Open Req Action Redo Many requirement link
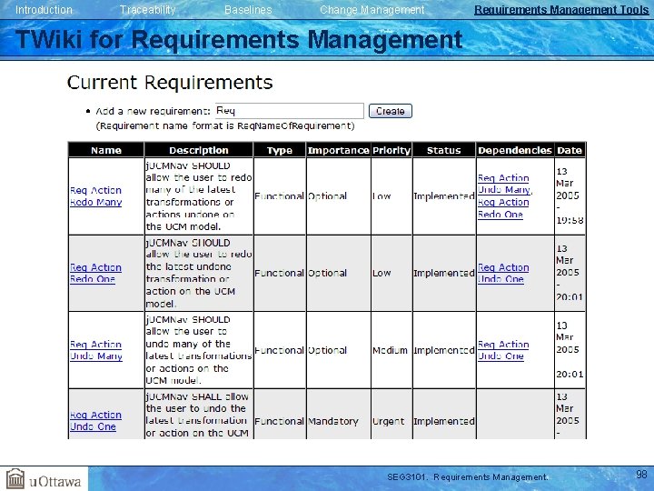The image size is (654, 491). pos(96,196)
